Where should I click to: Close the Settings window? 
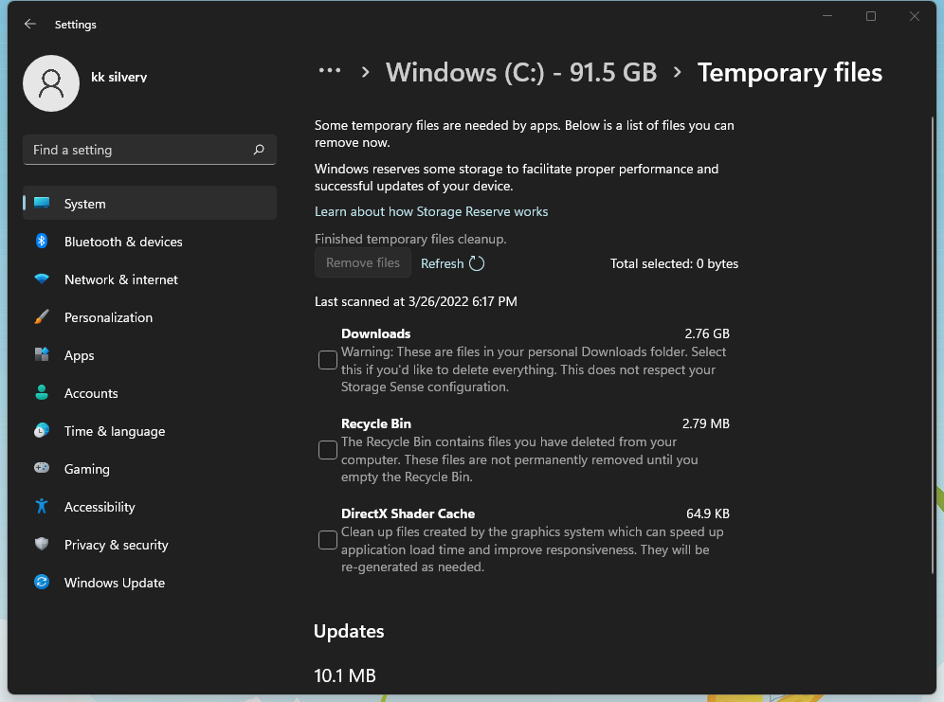tap(915, 16)
